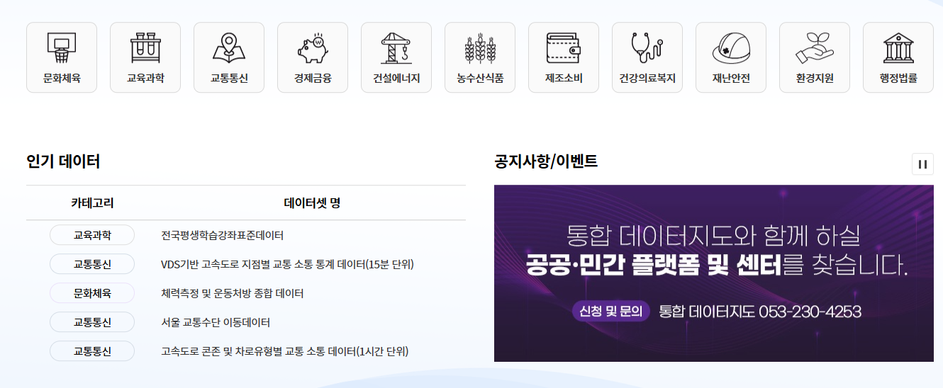Click the 문화체육 tag in popular data
943x388 pixels.
(x=92, y=293)
